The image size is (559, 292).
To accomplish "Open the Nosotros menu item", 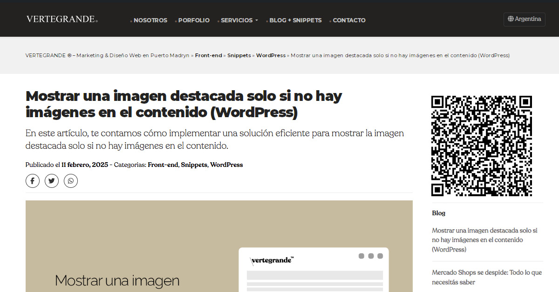I will point(150,20).
